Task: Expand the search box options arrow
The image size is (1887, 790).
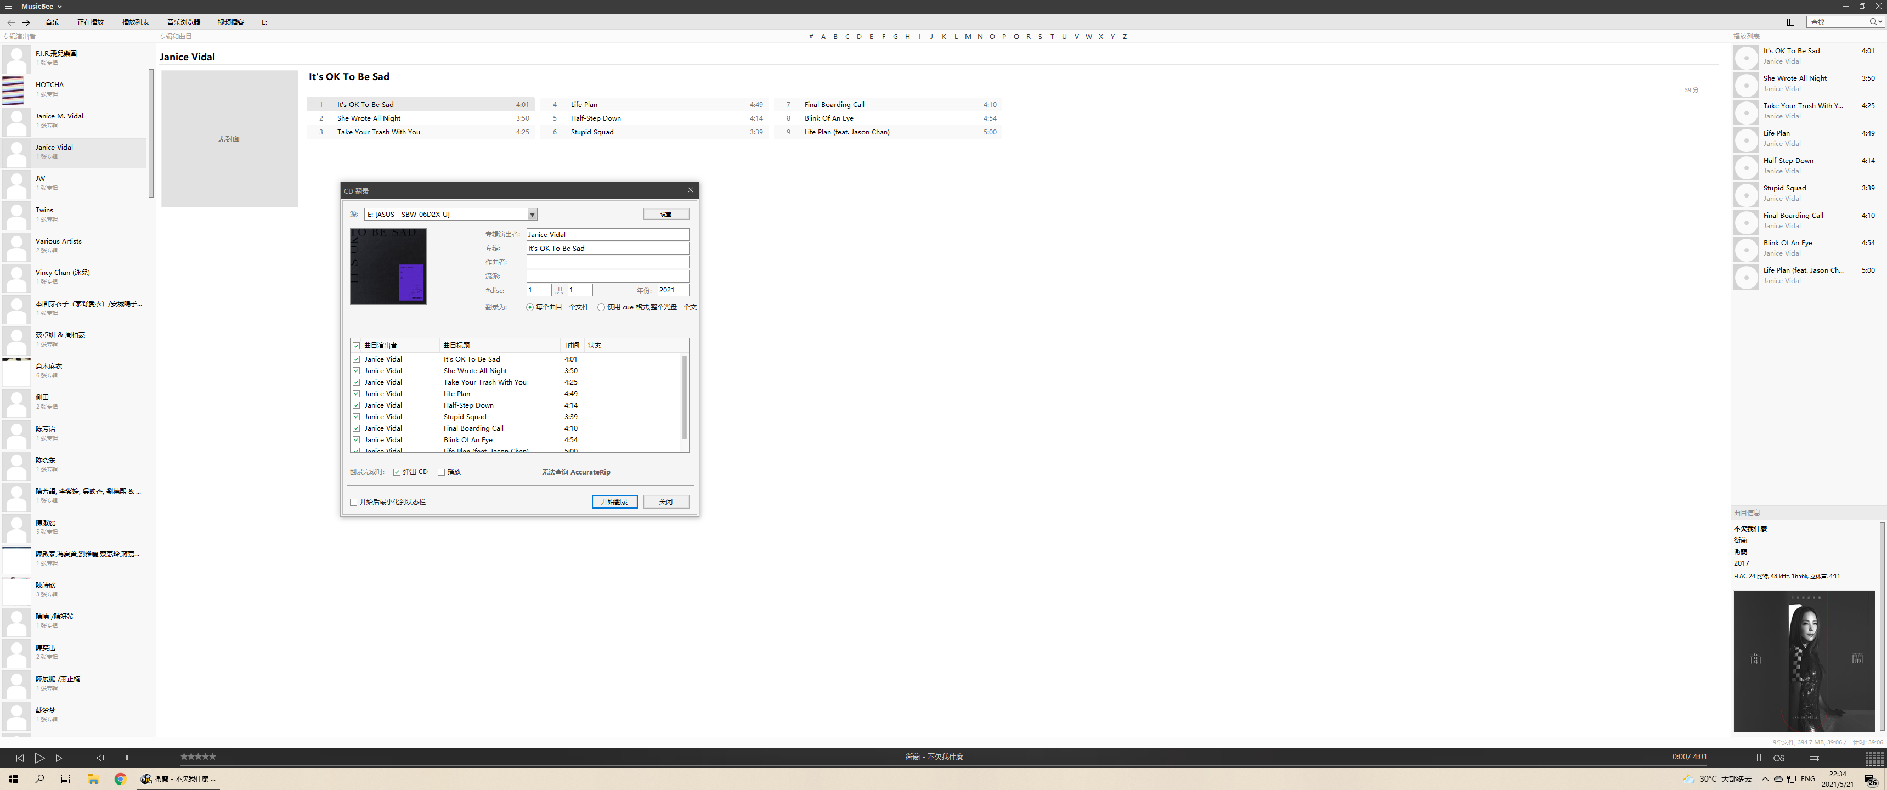Action: 1880,22
